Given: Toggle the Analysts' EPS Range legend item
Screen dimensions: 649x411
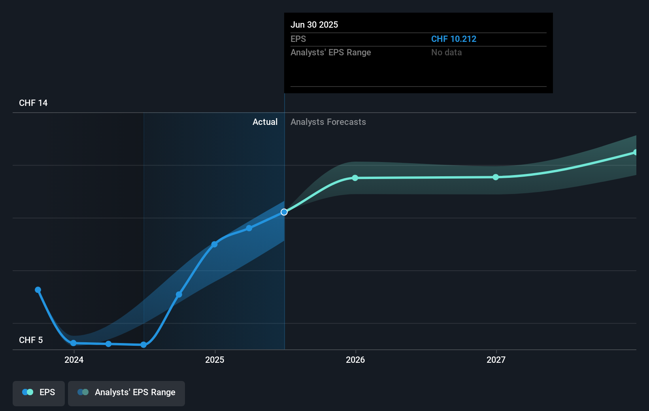Looking at the screenshot, I should click(x=126, y=393).
